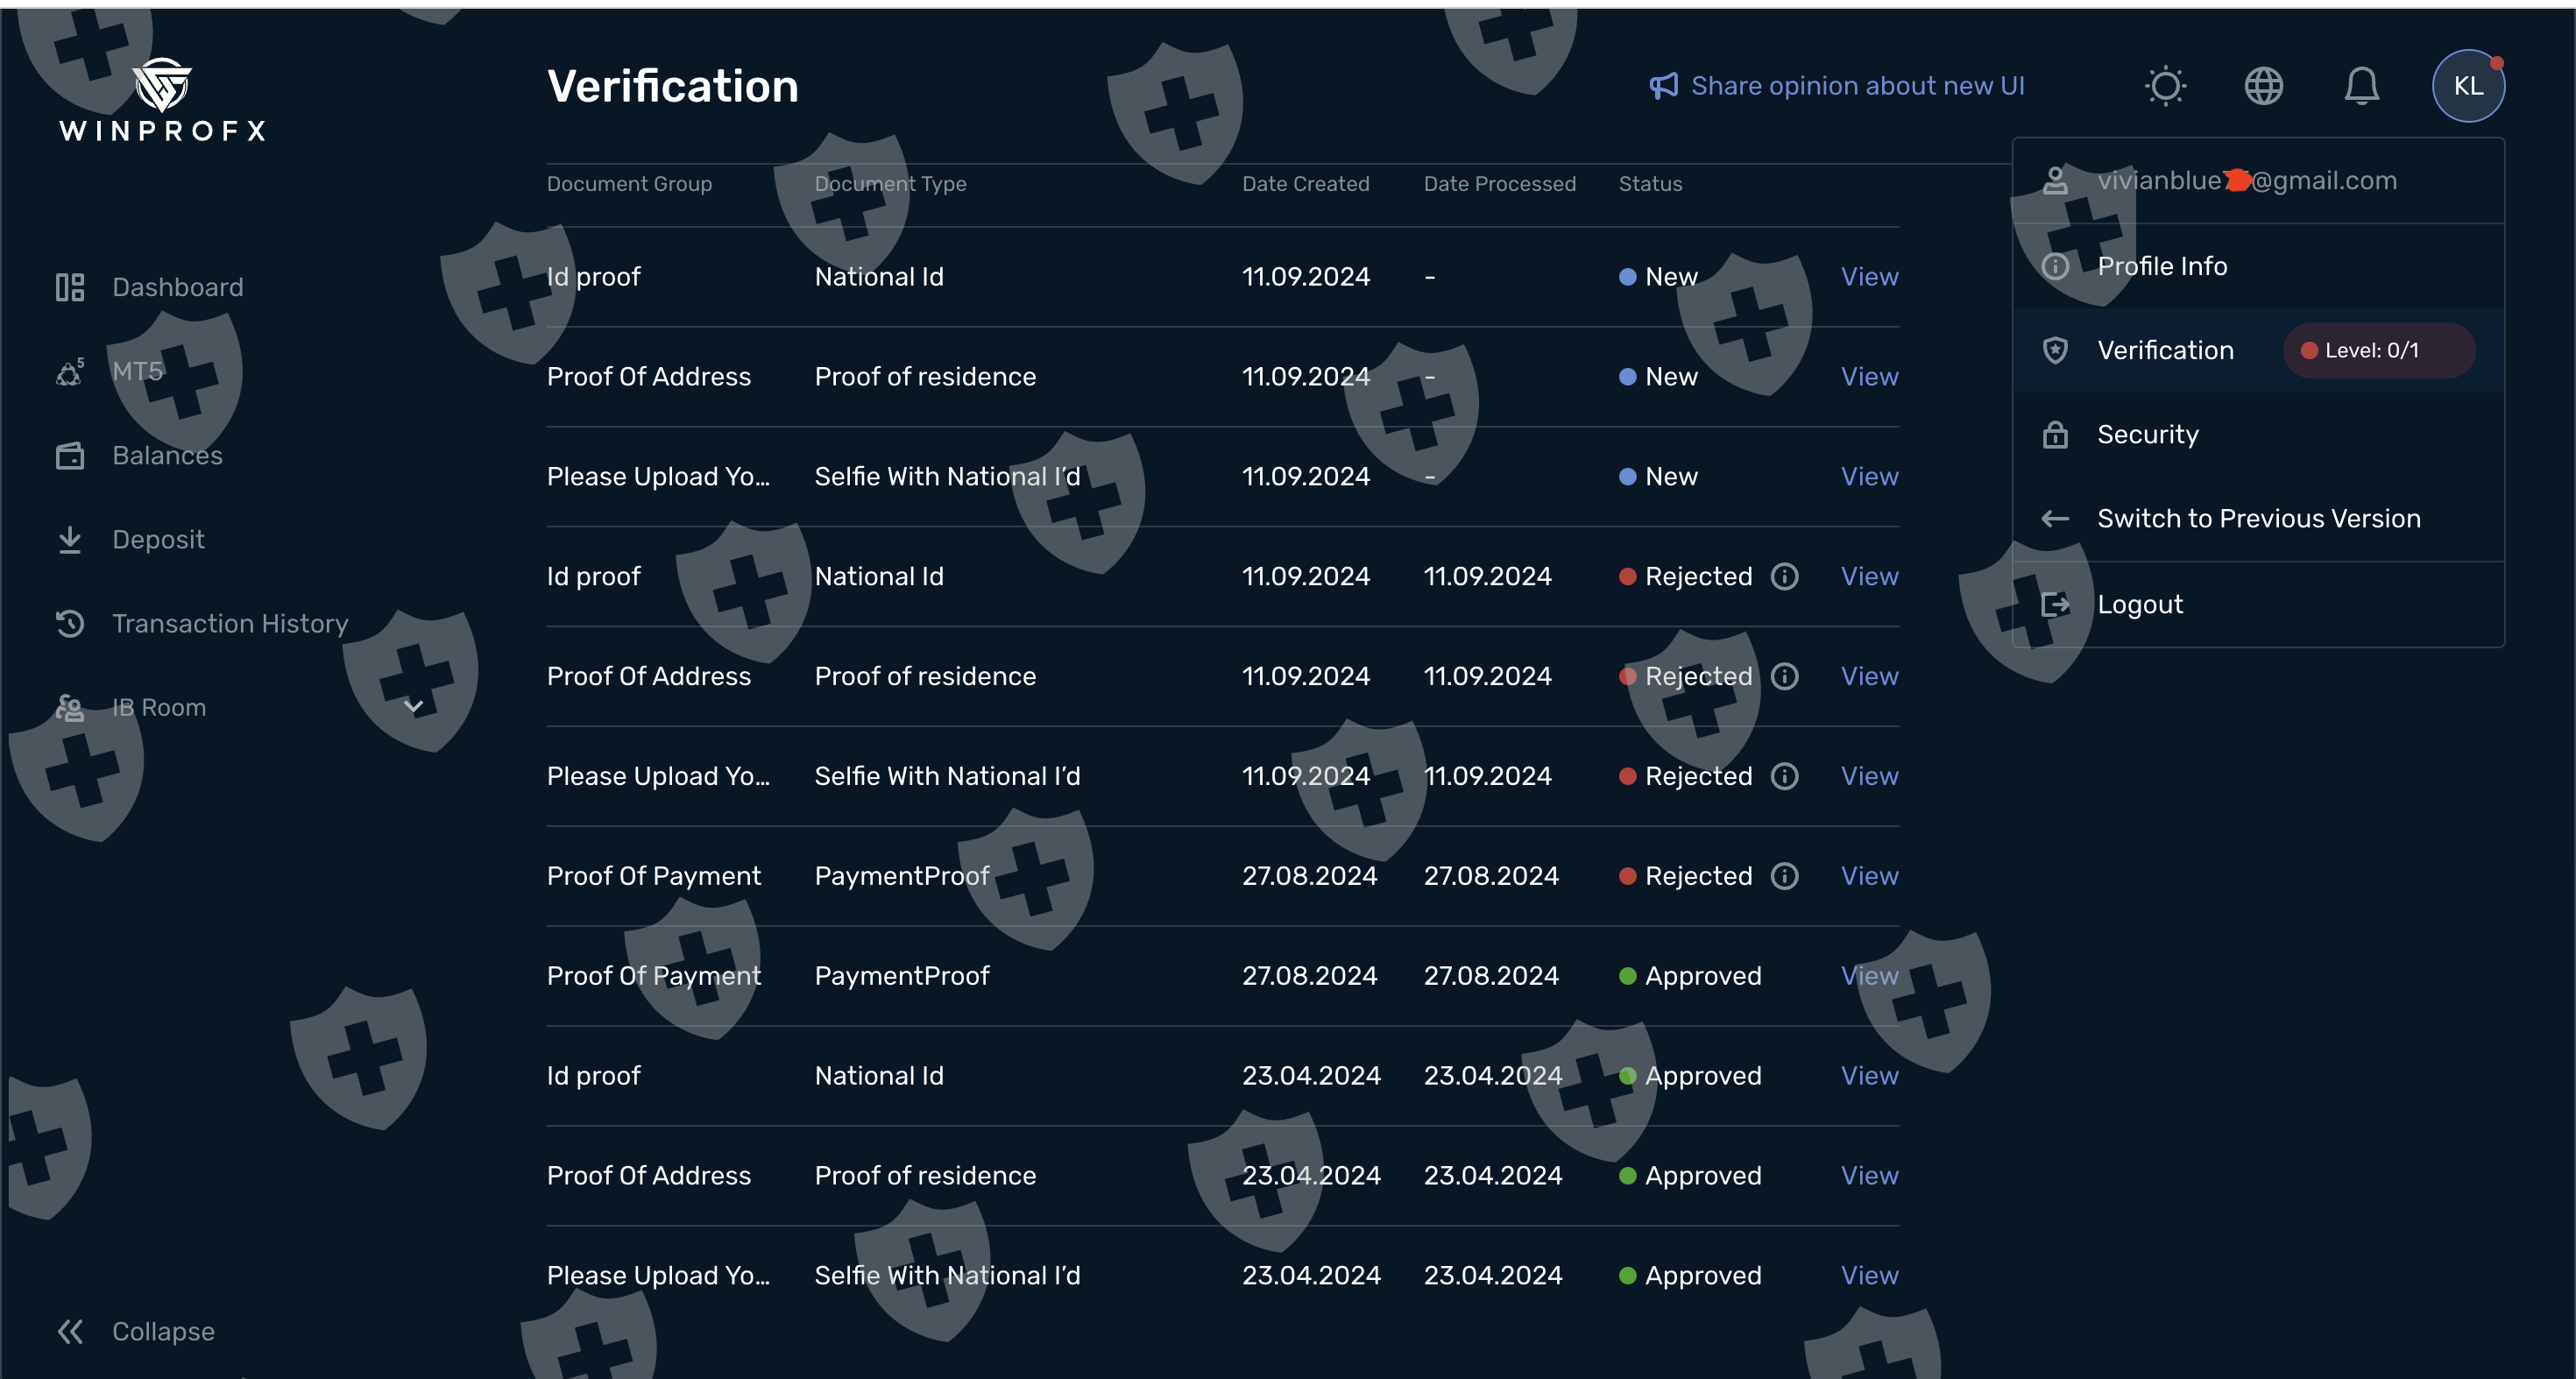Screen dimensions: 2576x1379
Task: Open notifications with the bell icon
Action: [2361, 86]
